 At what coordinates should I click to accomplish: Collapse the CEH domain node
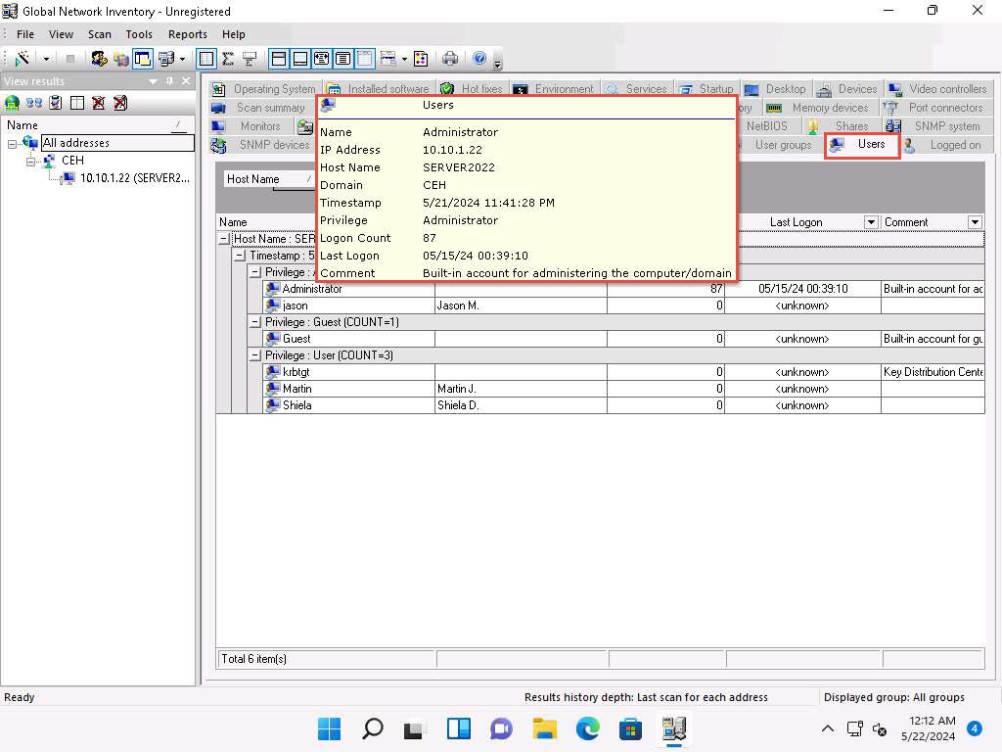click(31, 161)
